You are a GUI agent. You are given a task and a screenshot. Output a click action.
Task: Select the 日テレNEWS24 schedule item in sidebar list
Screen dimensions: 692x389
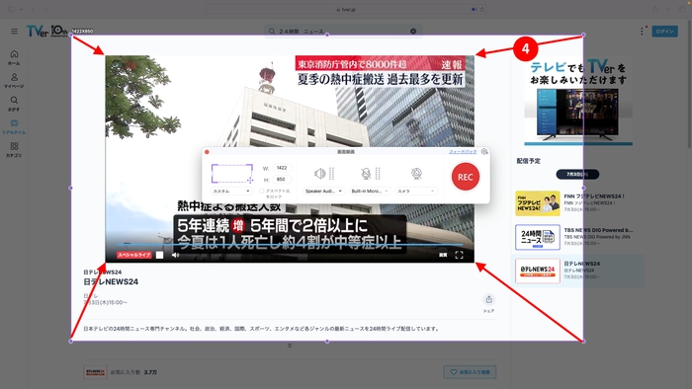coord(578,271)
